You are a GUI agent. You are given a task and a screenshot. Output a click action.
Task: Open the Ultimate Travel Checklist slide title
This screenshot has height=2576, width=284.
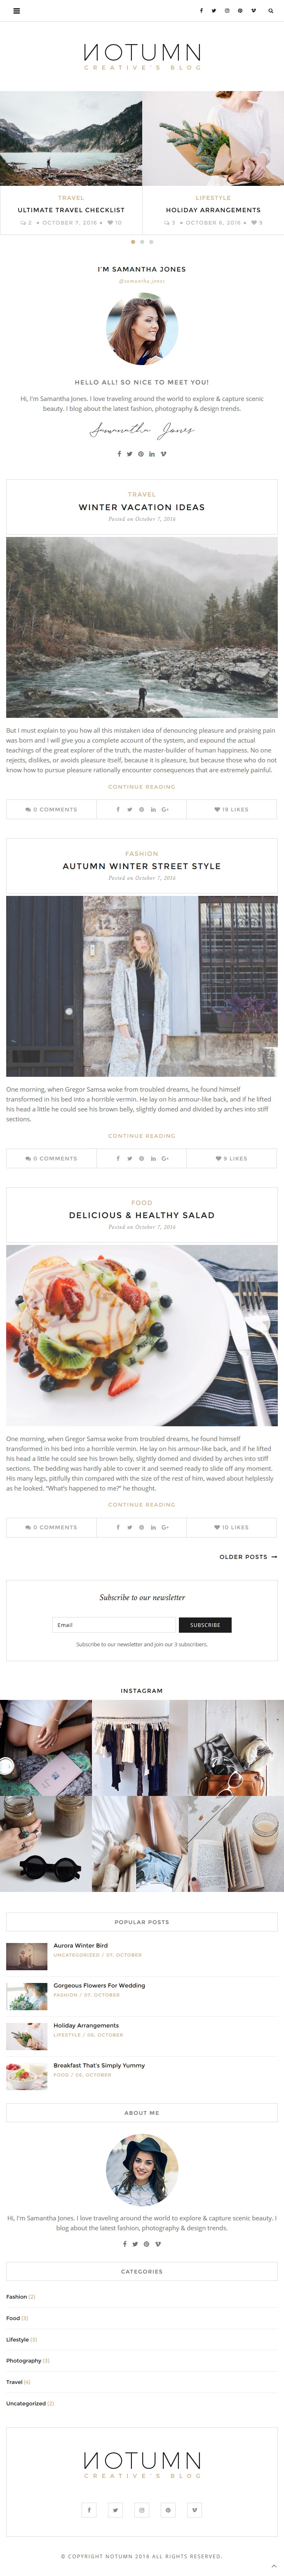(x=71, y=210)
